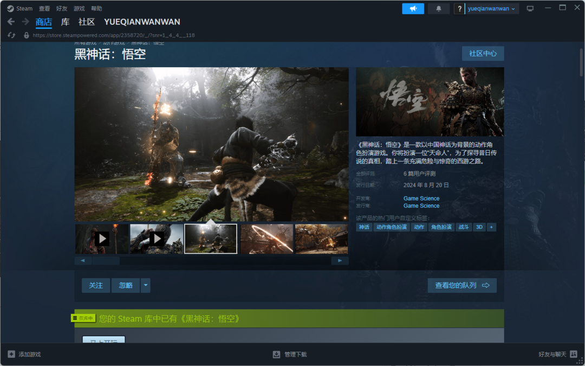585x366 pixels.
Task: Click the 社区中心 community hub button
Action: [x=483, y=54]
